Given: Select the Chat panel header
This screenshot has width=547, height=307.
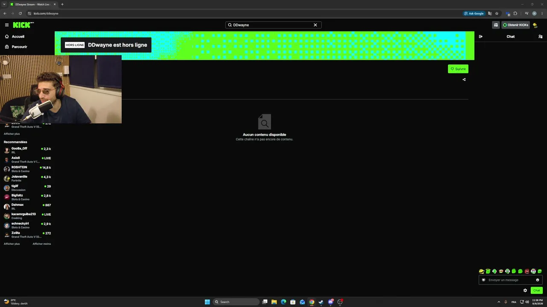Looking at the screenshot, I should [x=511, y=37].
